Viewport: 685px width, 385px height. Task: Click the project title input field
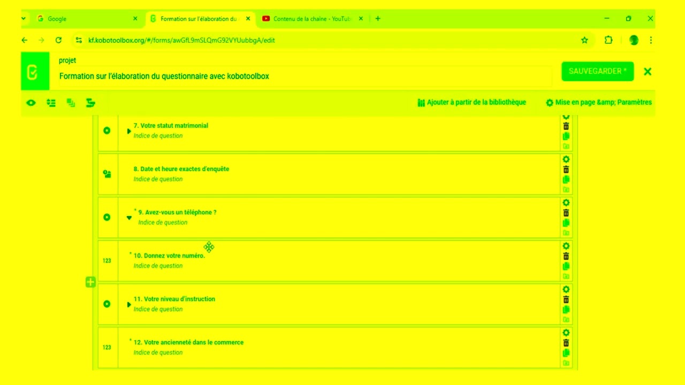click(x=305, y=76)
